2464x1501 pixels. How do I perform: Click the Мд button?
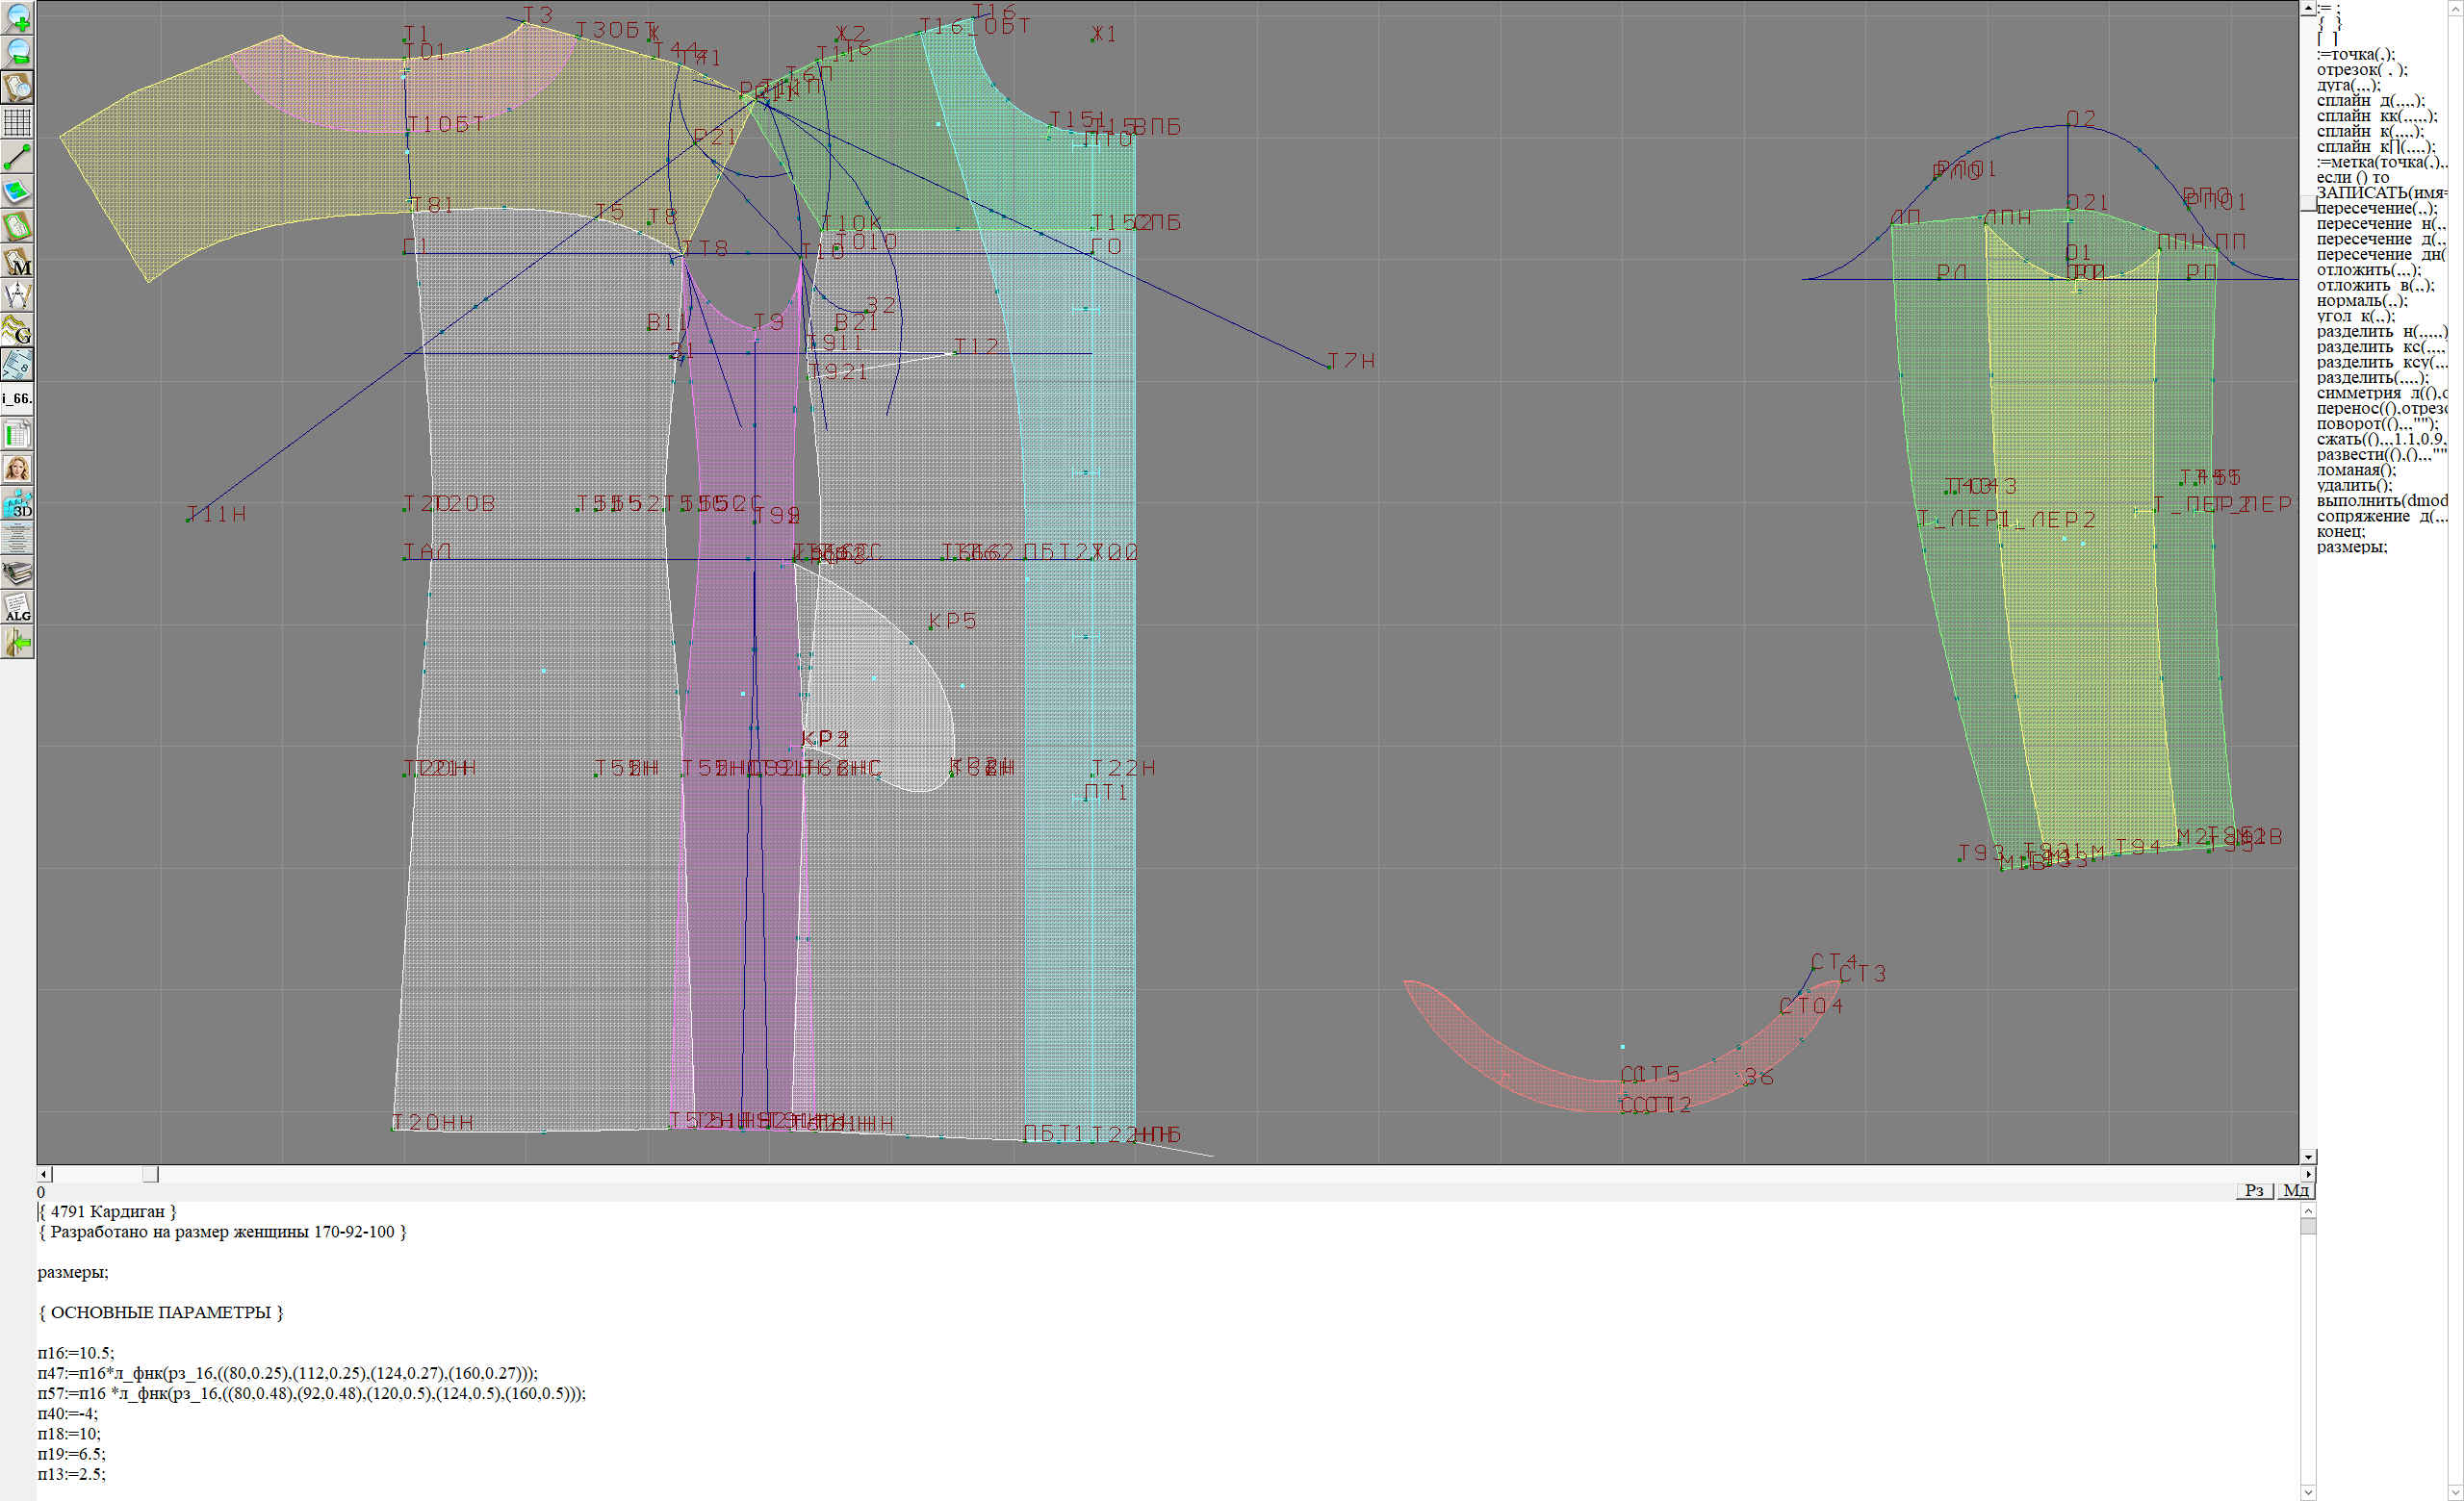pyautogui.click(x=2295, y=1190)
